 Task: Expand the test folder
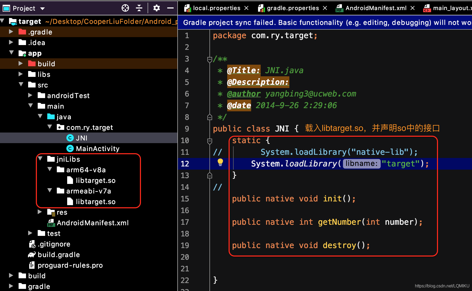coord(30,233)
